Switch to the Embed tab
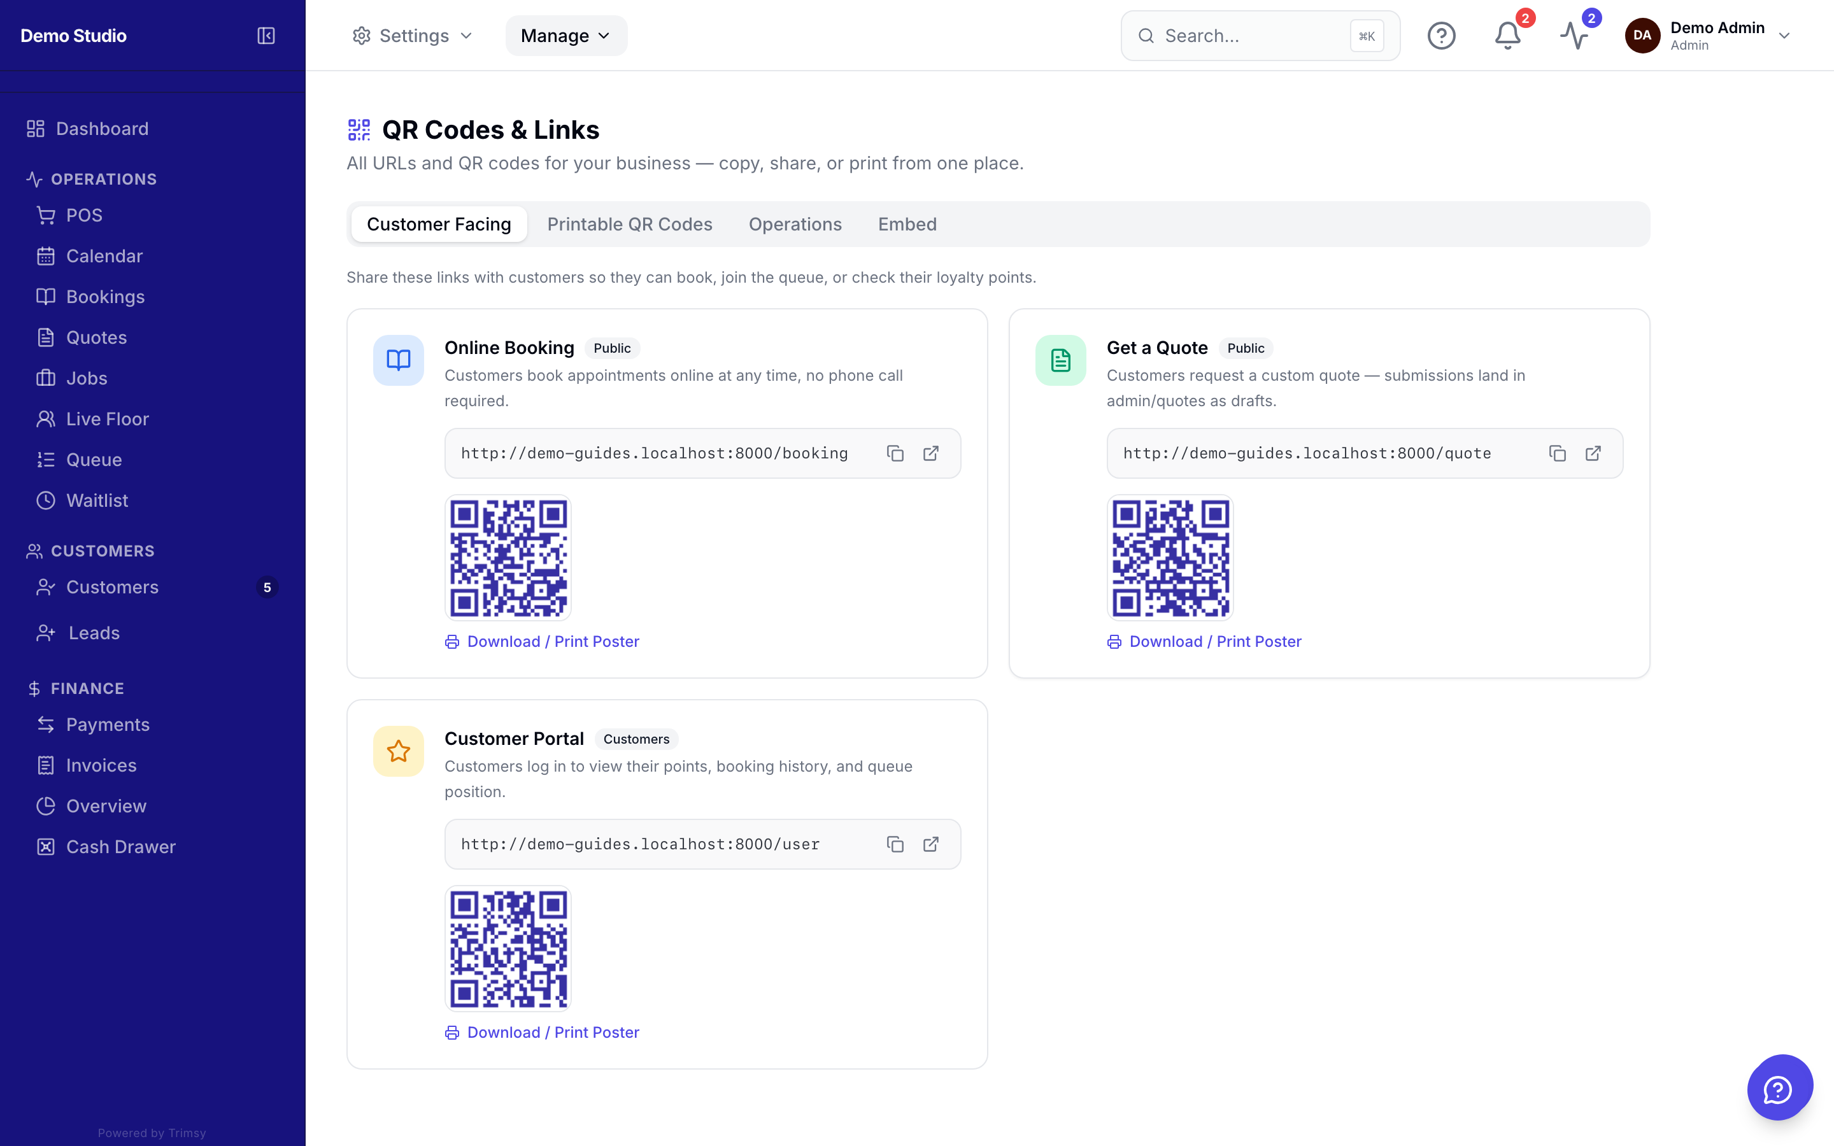 click(x=907, y=224)
